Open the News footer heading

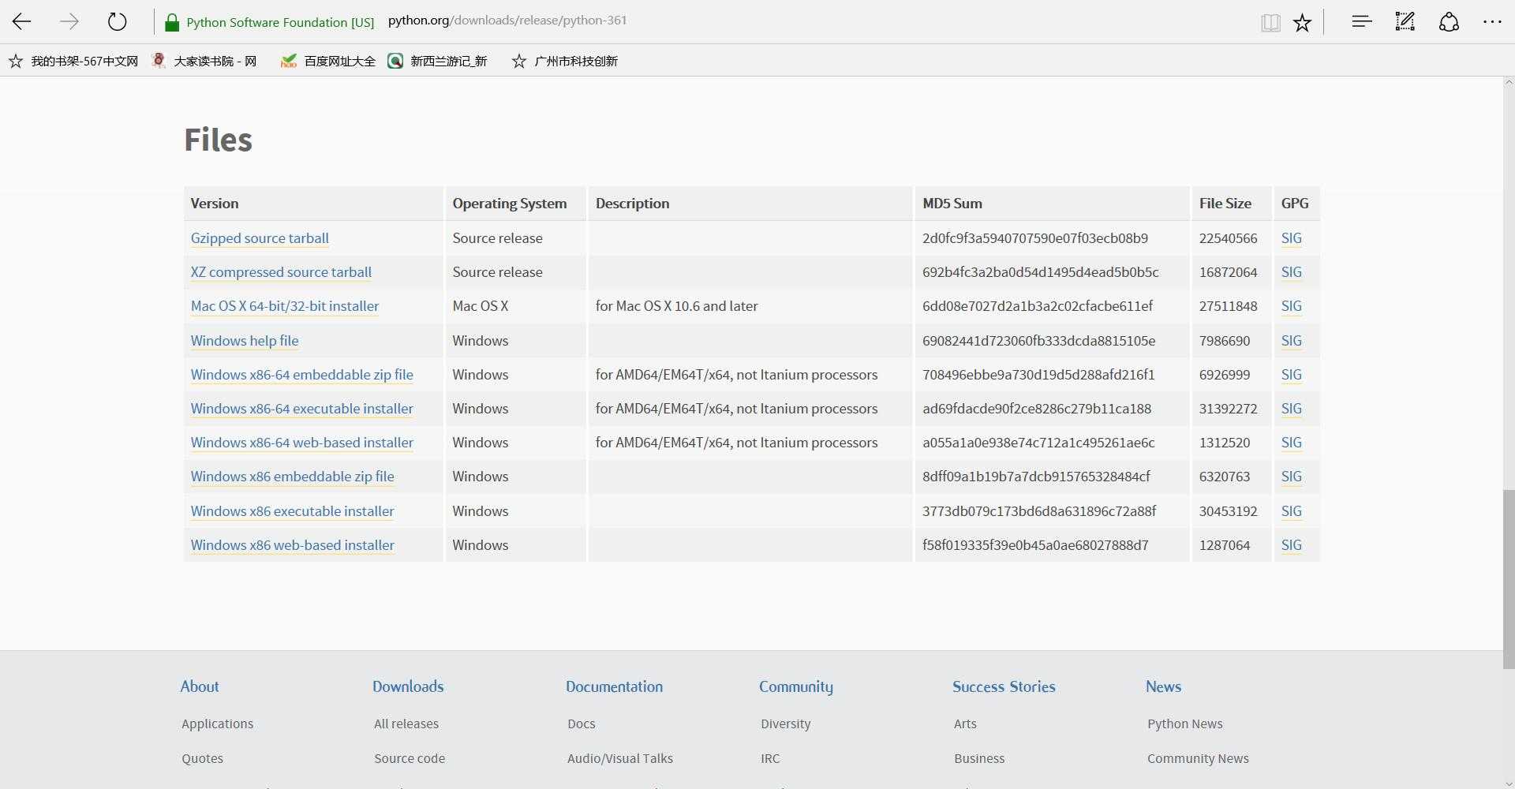pos(1163,686)
